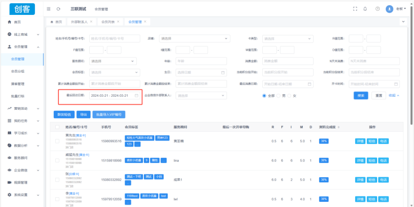Click the 营销活动 chart icon
This screenshot has width=414, height=207.
pos(10,108)
